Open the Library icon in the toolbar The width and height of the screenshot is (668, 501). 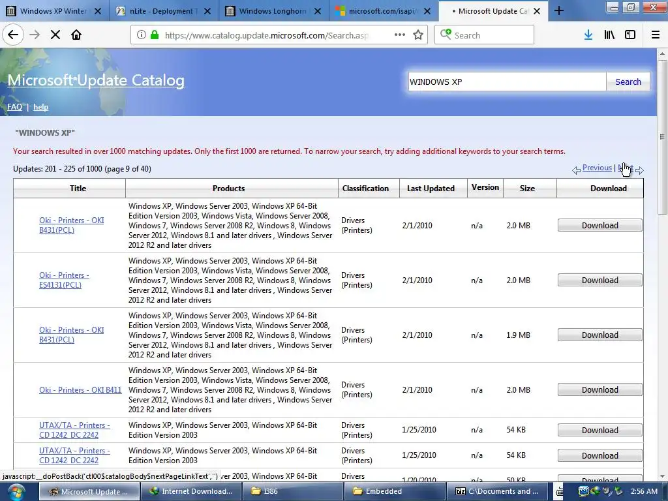tap(609, 35)
